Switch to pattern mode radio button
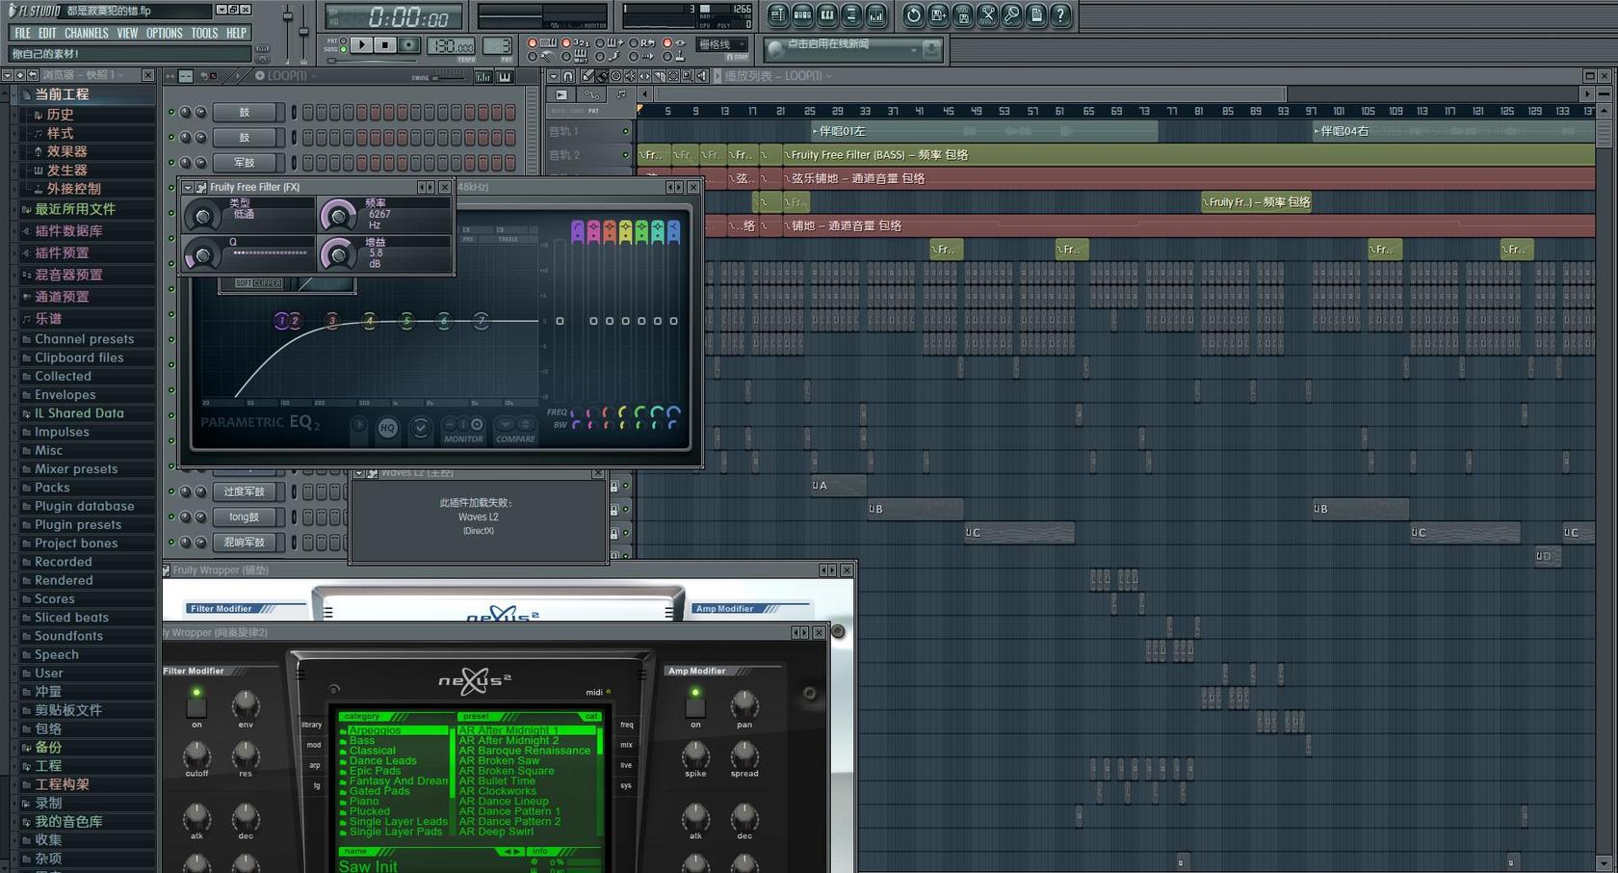Viewport: 1618px width, 873px height. [x=344, y=40]
